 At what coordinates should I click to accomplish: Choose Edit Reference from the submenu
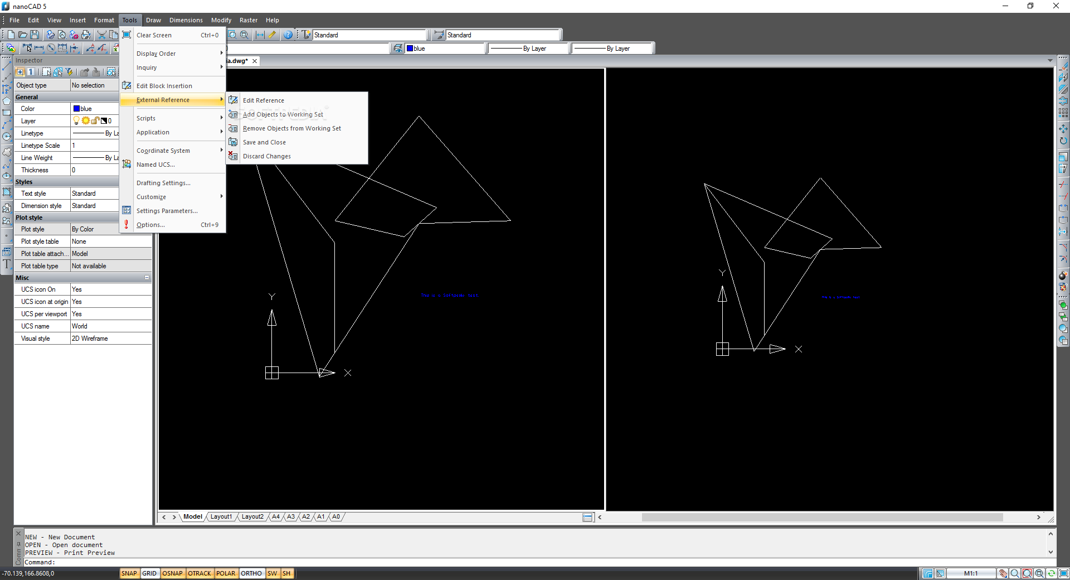pos(297,100)
